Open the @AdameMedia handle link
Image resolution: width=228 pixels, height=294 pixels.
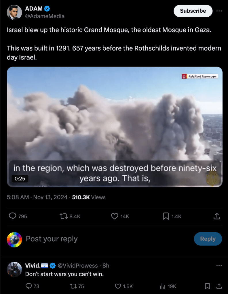click(45, 16)
